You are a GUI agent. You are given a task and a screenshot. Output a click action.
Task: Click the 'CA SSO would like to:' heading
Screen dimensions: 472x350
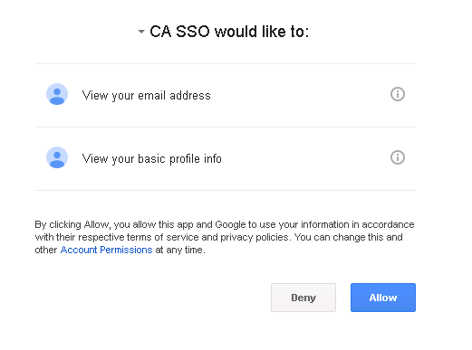click(x=229, y=32)
